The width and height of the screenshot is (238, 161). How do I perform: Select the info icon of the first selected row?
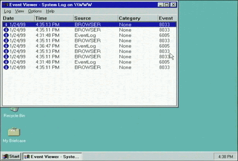click(x=6, y=24)
